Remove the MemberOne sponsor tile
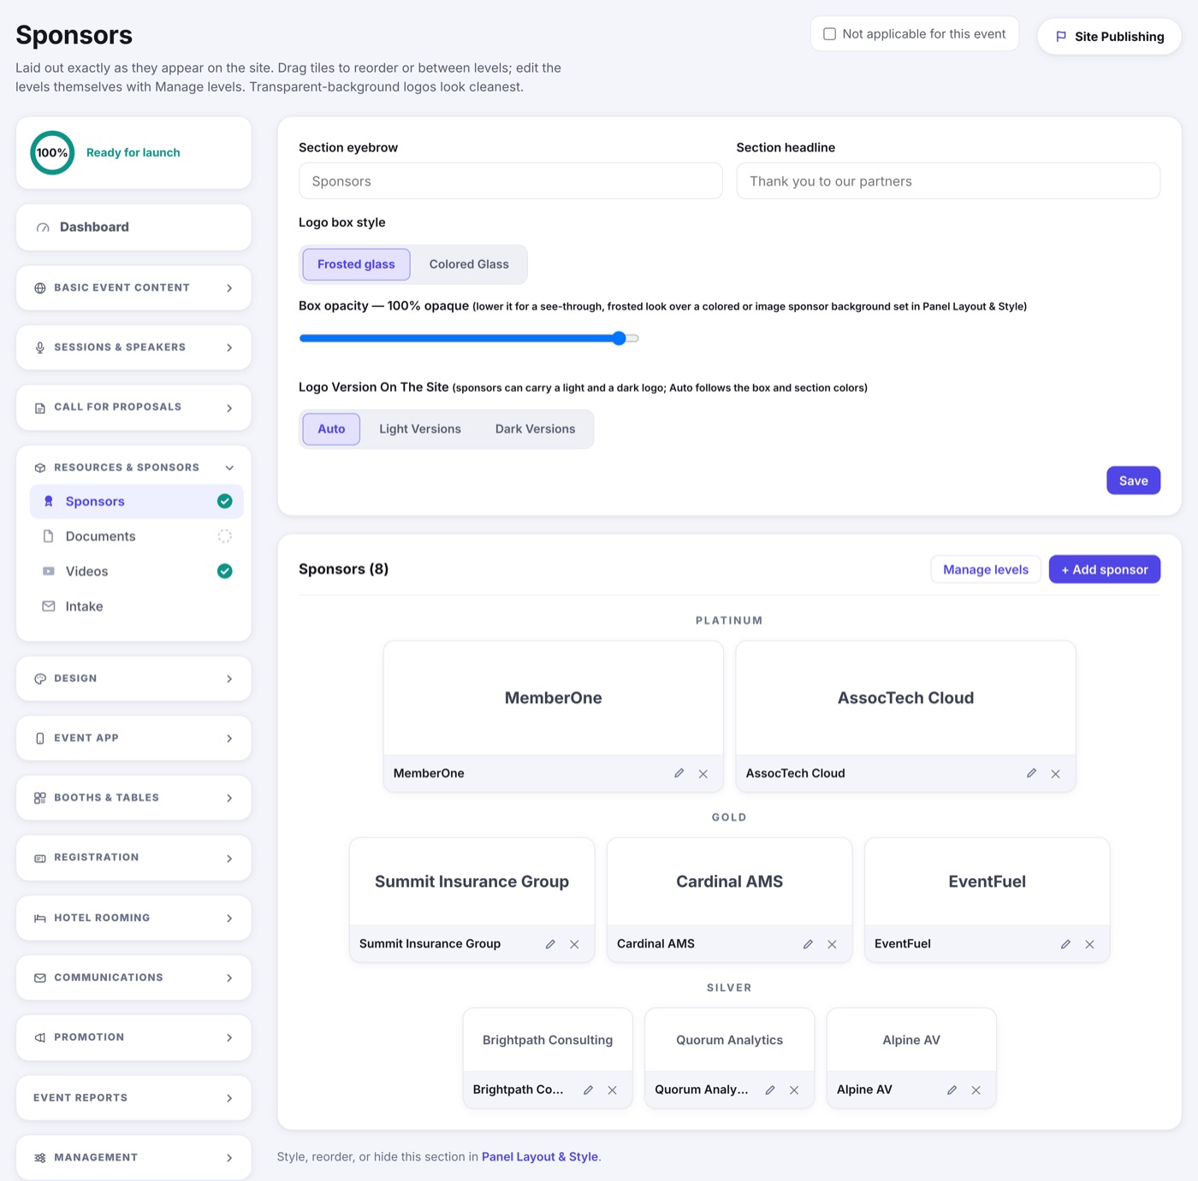Image resolution: width=1198 pixels, height=1181 pixels. point(703,773)
